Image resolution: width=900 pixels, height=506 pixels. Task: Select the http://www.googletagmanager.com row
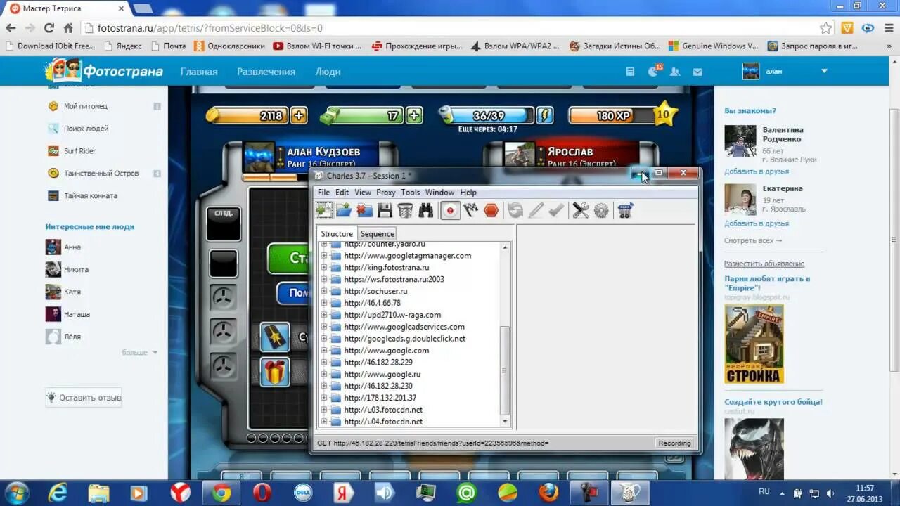click(407, 256)
